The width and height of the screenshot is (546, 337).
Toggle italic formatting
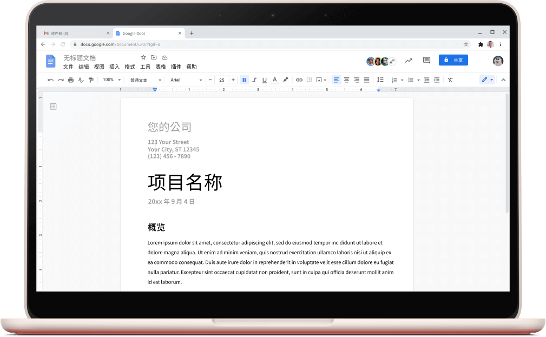pos(254,80)
